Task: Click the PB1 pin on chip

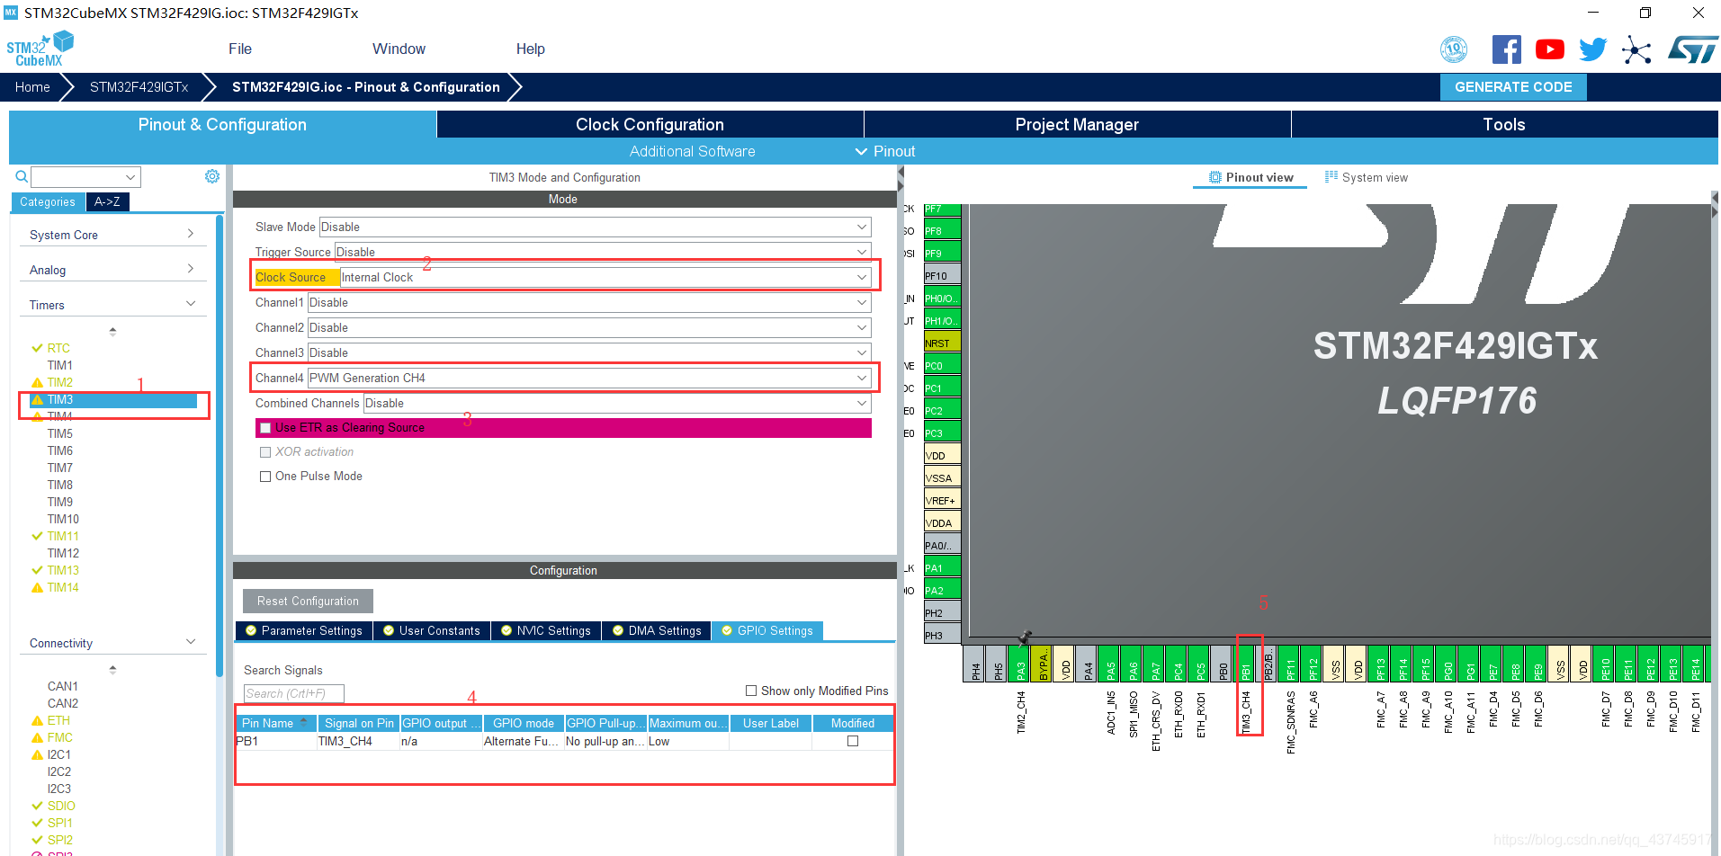Action: tap(1245, 664)
